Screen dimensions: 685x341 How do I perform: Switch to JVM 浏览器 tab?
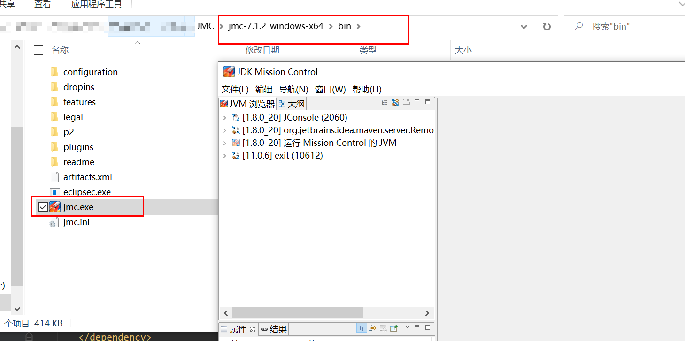247,104
